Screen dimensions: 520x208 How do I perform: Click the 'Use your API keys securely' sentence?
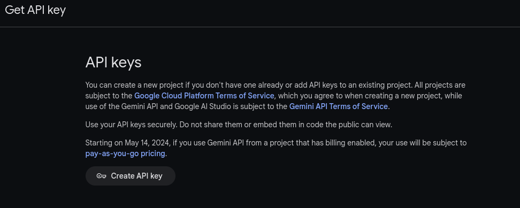click(x=239, y=125)
